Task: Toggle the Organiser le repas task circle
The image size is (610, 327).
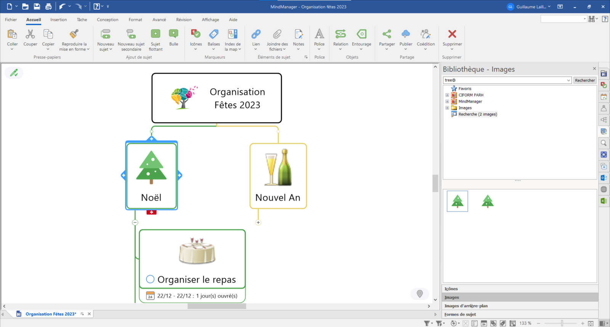Action: point(150,279)
